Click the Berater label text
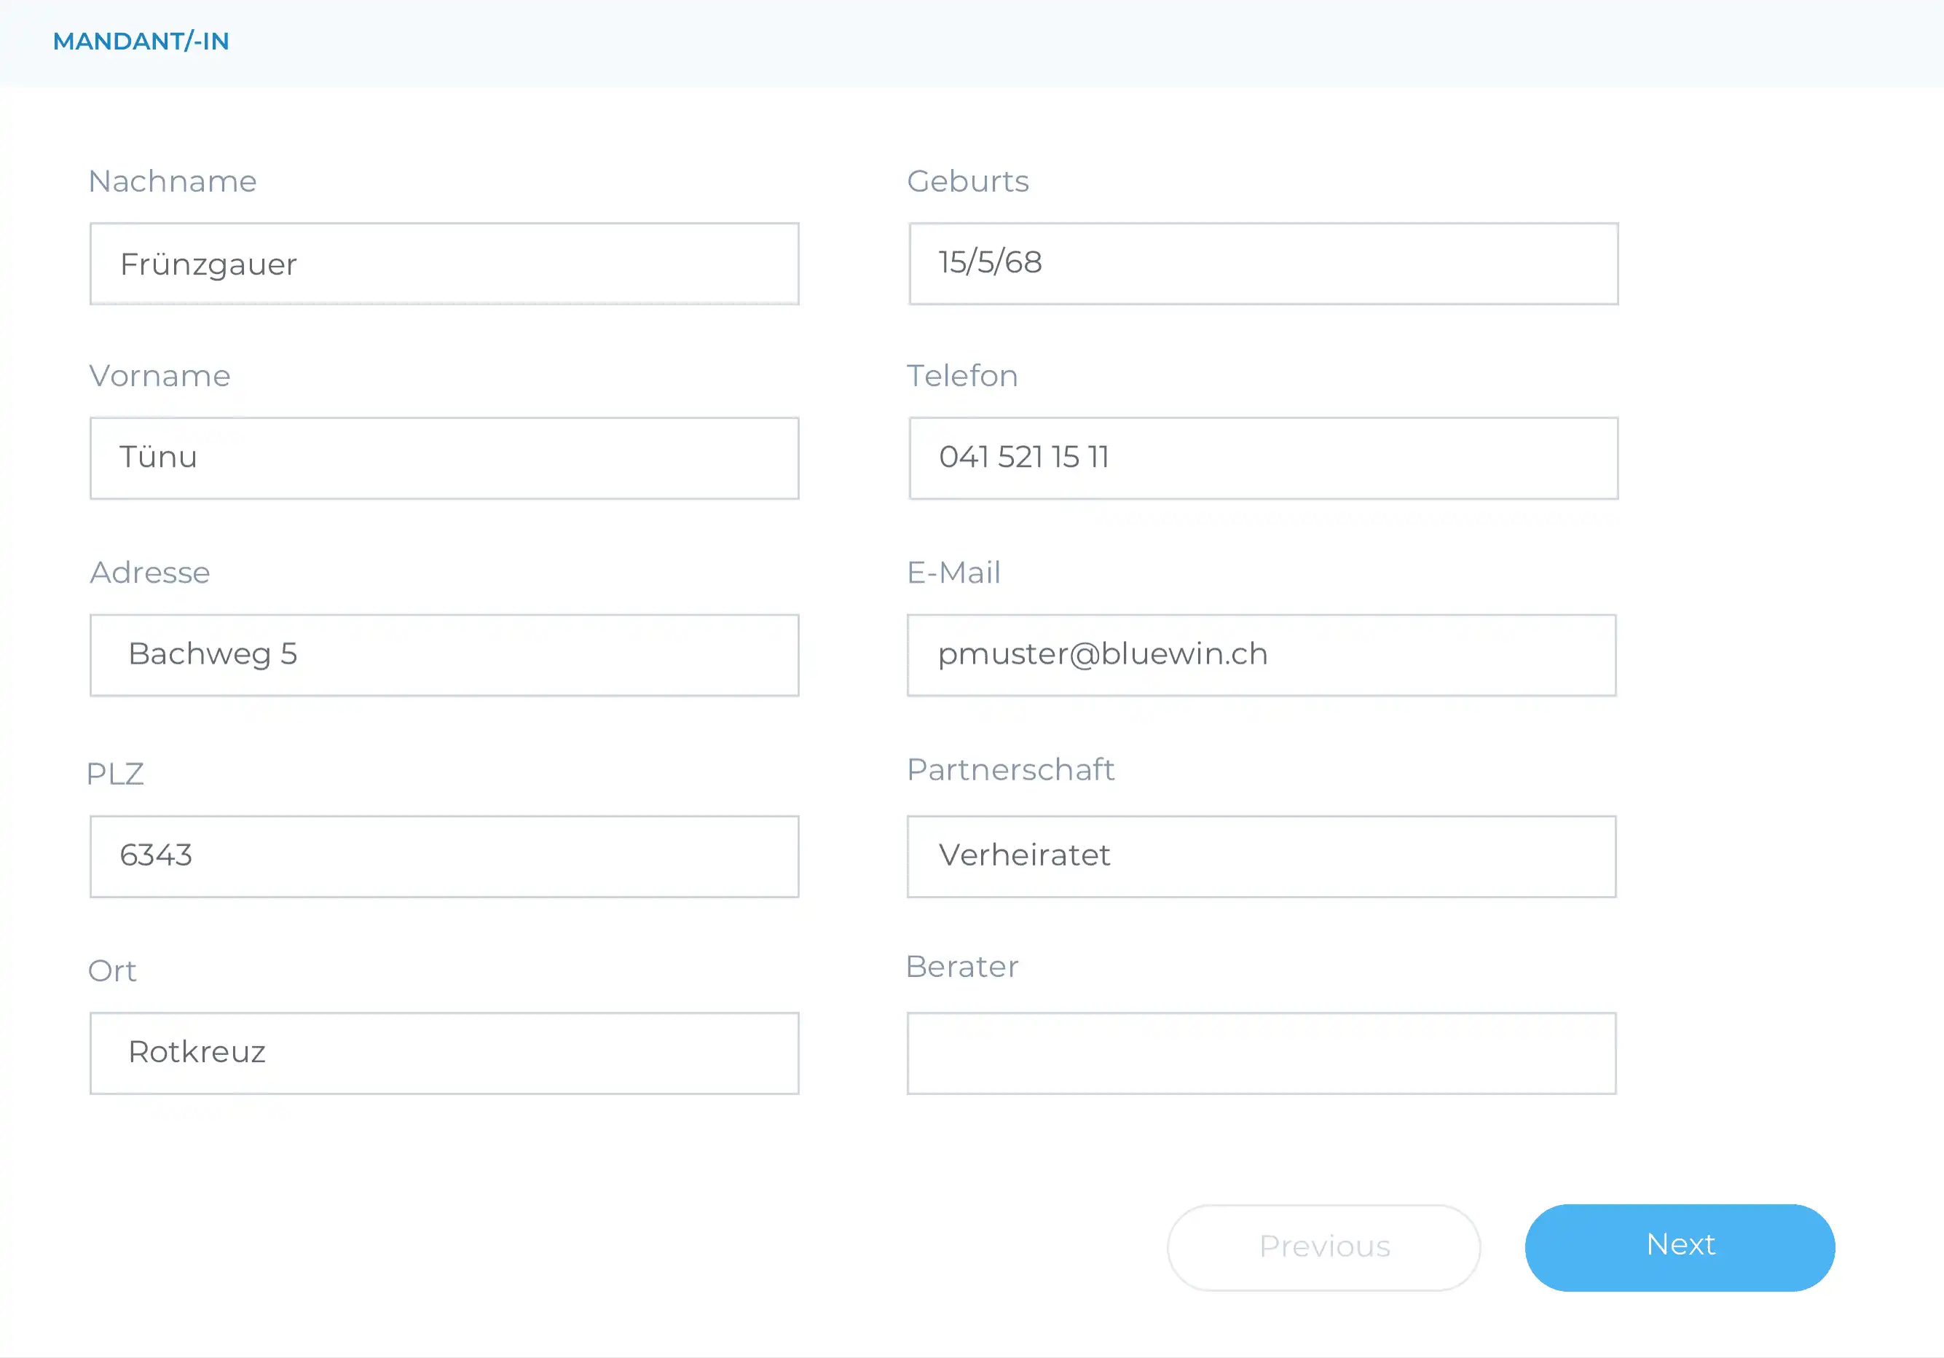 962,966
